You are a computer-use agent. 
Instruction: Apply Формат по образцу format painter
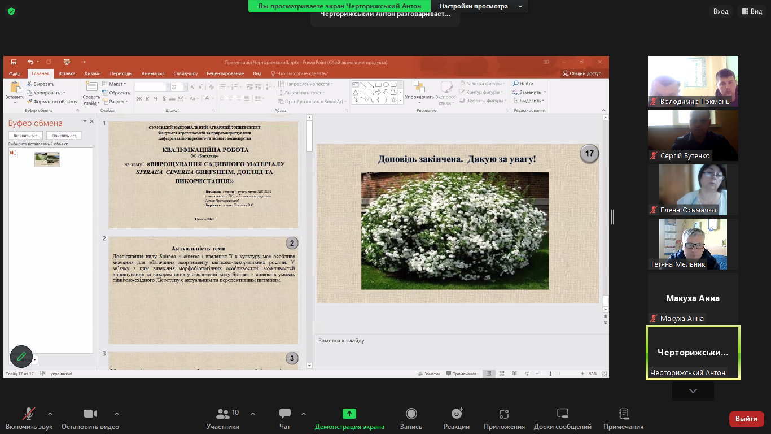[52, 102]
